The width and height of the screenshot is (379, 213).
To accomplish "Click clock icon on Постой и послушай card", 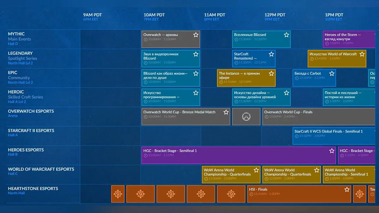I will pyautogui.click(x=327, y=101).
